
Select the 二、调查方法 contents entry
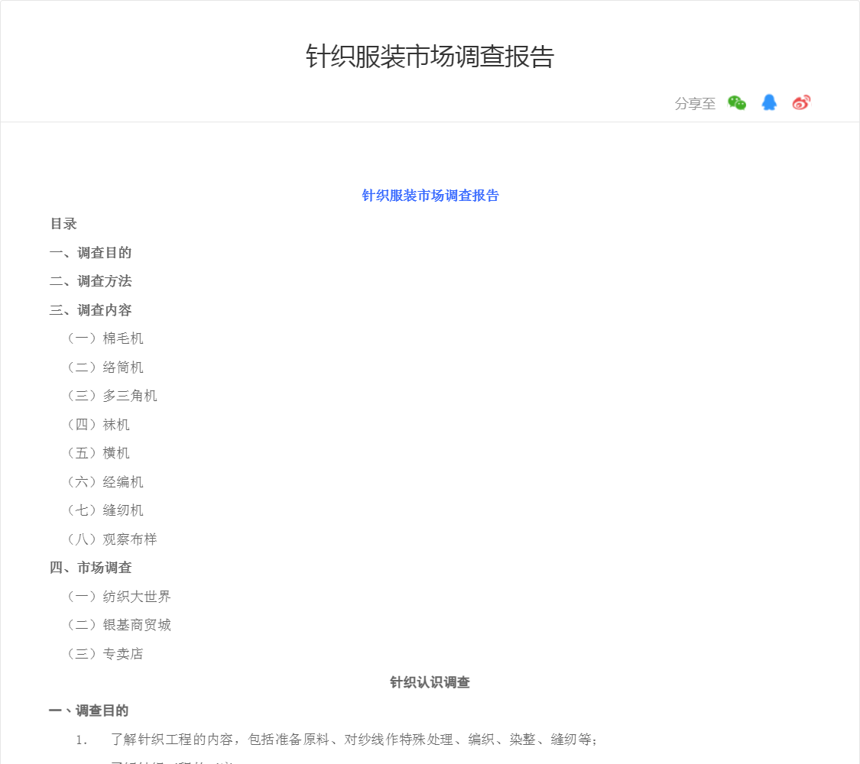[91, 281]
